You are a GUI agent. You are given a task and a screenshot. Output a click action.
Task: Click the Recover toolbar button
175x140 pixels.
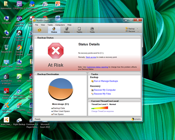click(x=130, y=31)
